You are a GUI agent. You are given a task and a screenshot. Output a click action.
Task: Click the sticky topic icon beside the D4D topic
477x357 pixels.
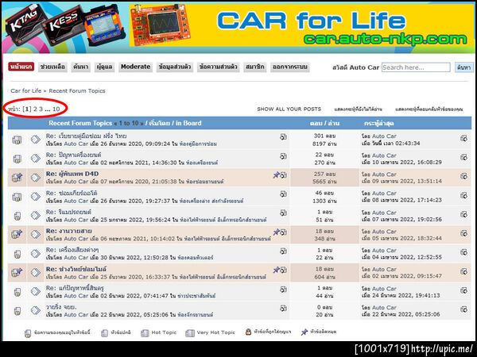pyautogui.click(x=17, y=177)
